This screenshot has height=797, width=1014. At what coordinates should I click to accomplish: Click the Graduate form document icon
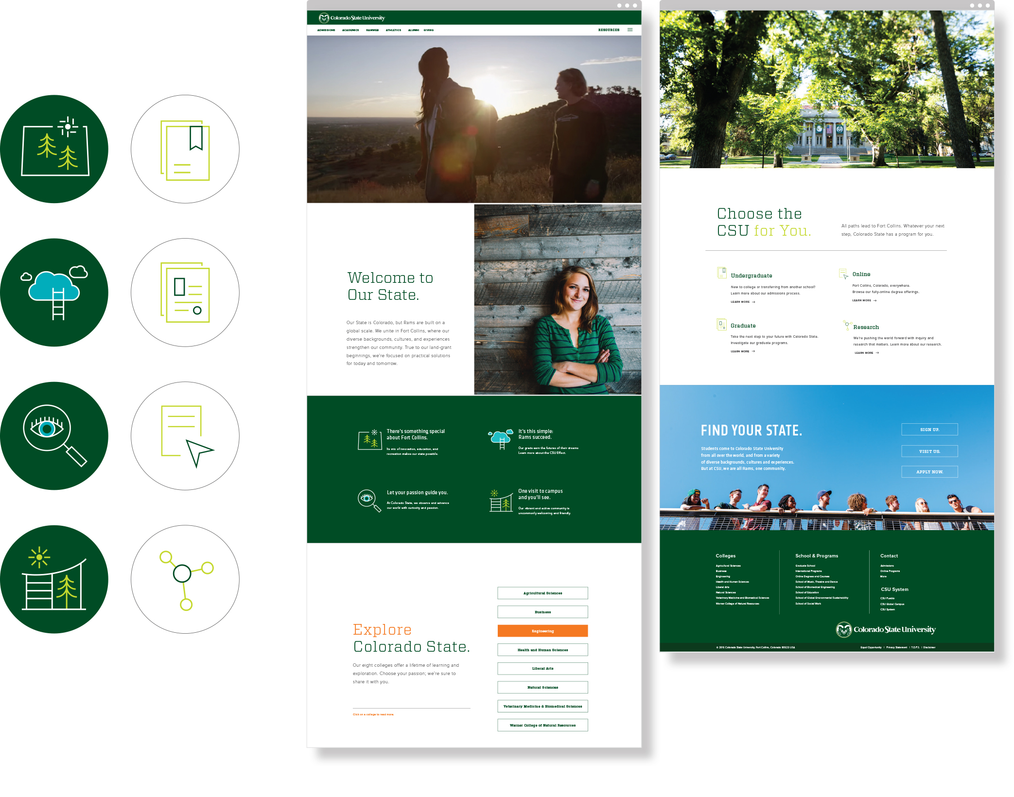(722, 324)
